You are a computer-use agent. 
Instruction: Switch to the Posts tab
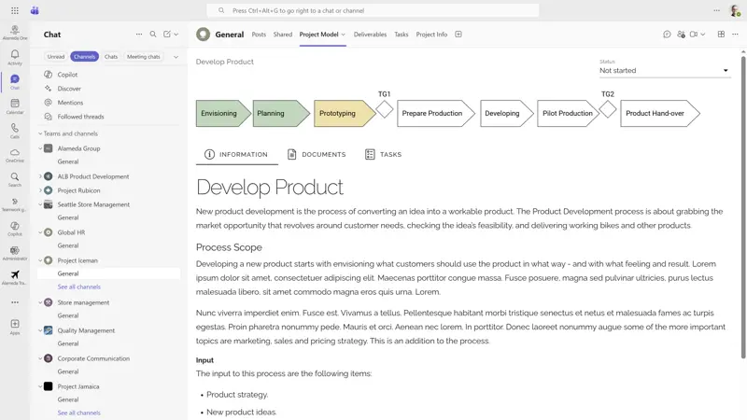point(259,35)
